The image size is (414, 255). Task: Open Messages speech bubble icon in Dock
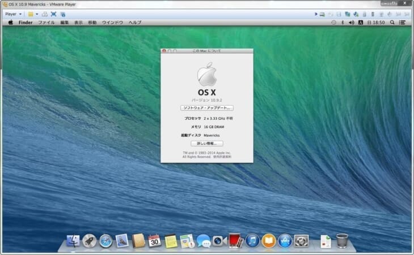click(x=203, y=241)
